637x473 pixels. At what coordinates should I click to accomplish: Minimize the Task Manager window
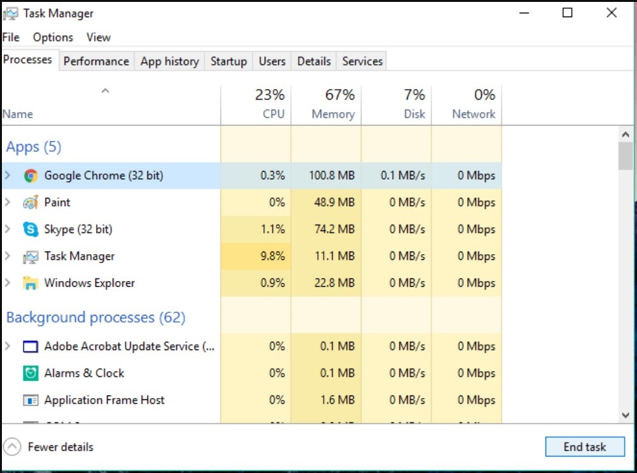click(524, 13)
